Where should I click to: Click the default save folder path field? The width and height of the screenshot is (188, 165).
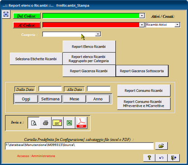point(80,146)
